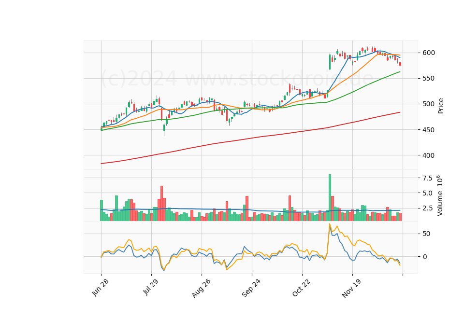
Task: Click the 600 price axis value
Action: [x=429, y=53]
